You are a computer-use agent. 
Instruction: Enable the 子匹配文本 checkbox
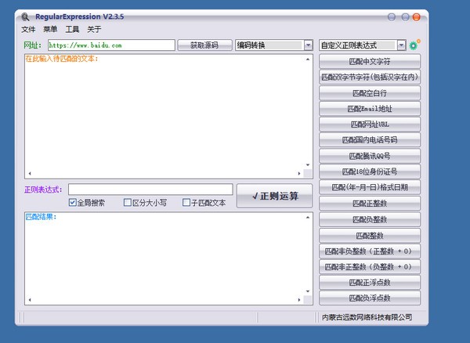pos(186,203)
